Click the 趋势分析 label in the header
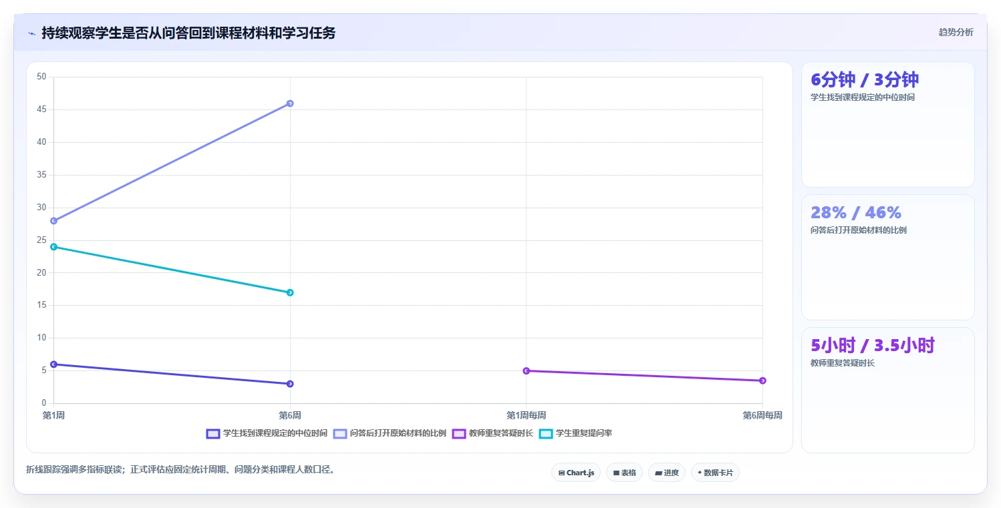1001x508 pixels. (956, 32)
